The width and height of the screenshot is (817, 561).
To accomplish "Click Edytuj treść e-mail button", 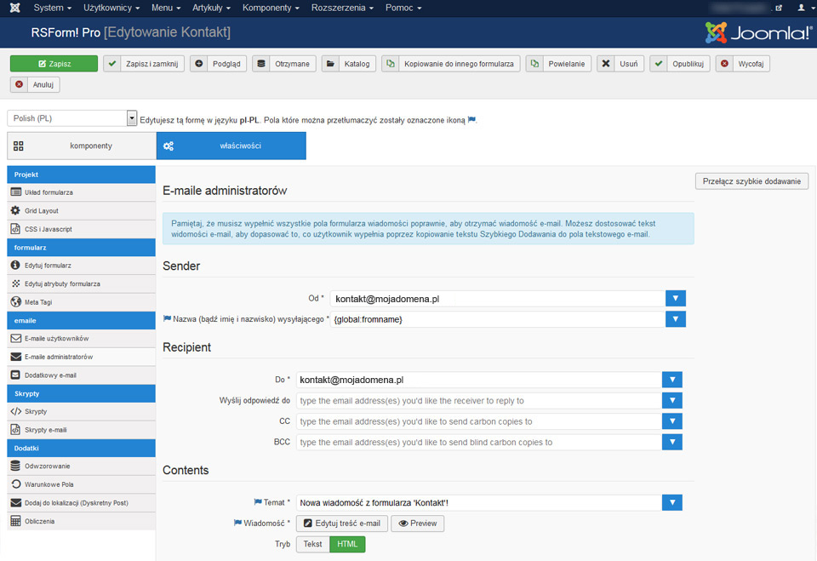I will point(342,524).
